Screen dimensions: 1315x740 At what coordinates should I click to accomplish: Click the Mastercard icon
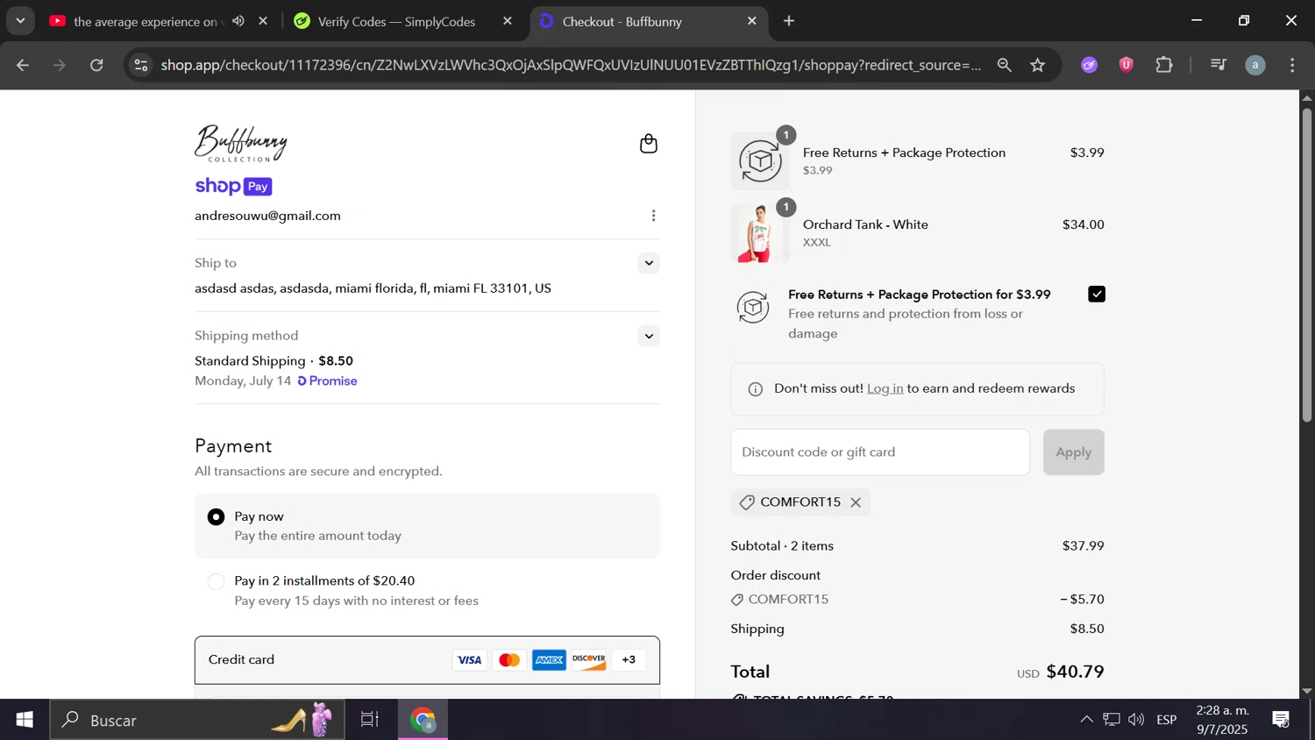[509, 660]
